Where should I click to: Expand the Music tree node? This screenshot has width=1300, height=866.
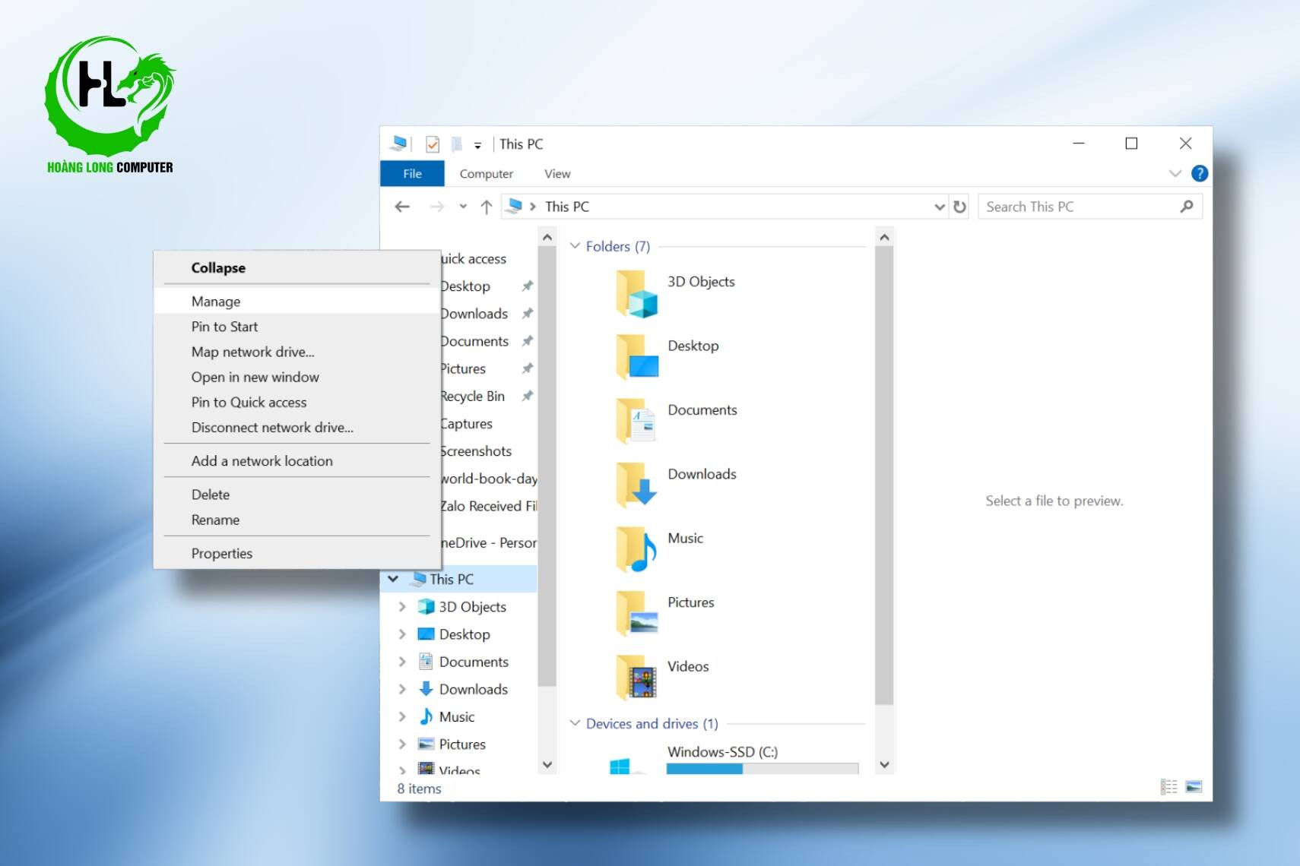click(402, 716)
